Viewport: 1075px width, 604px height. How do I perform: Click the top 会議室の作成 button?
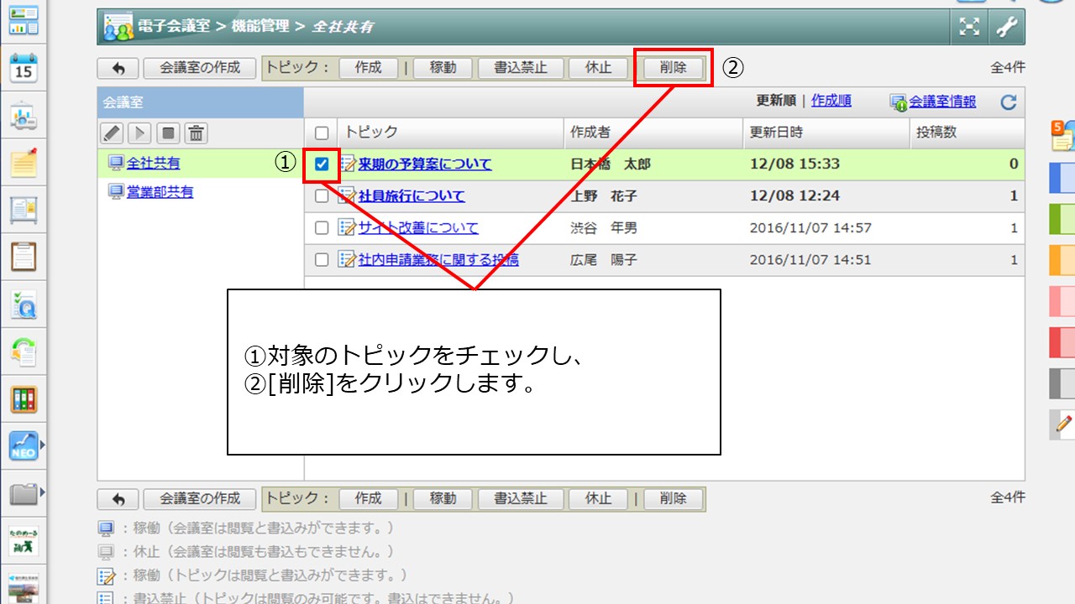(200, 68)
